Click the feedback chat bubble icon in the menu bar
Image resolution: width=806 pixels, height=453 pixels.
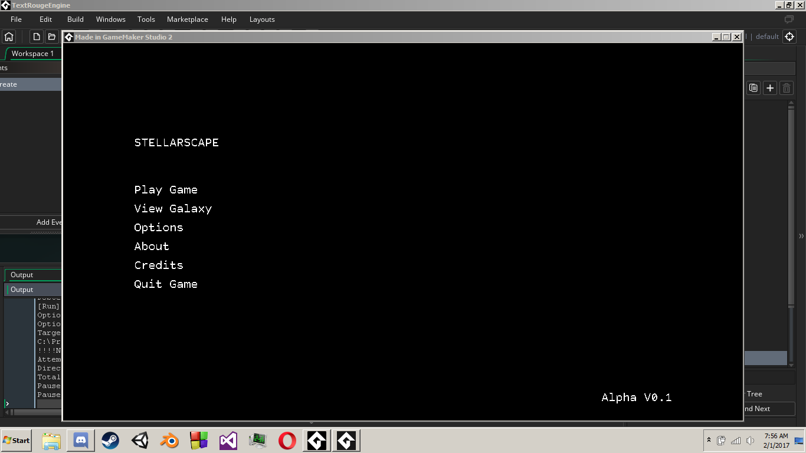789,19
